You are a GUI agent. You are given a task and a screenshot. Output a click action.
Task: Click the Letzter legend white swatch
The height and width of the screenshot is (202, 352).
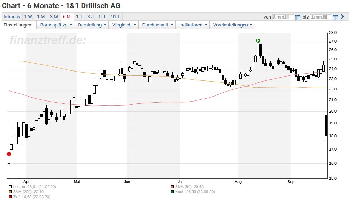click(x=10, y=187)
